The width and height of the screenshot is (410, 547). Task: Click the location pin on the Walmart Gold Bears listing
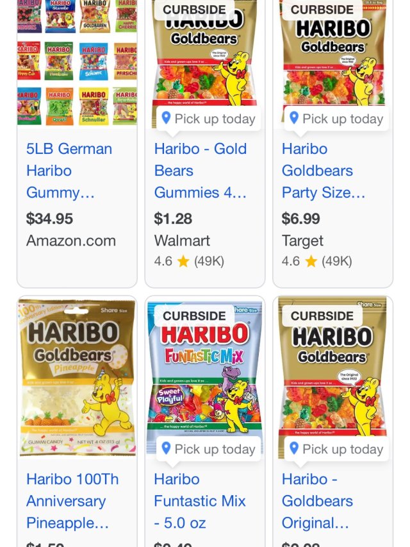tap(166, 118)
